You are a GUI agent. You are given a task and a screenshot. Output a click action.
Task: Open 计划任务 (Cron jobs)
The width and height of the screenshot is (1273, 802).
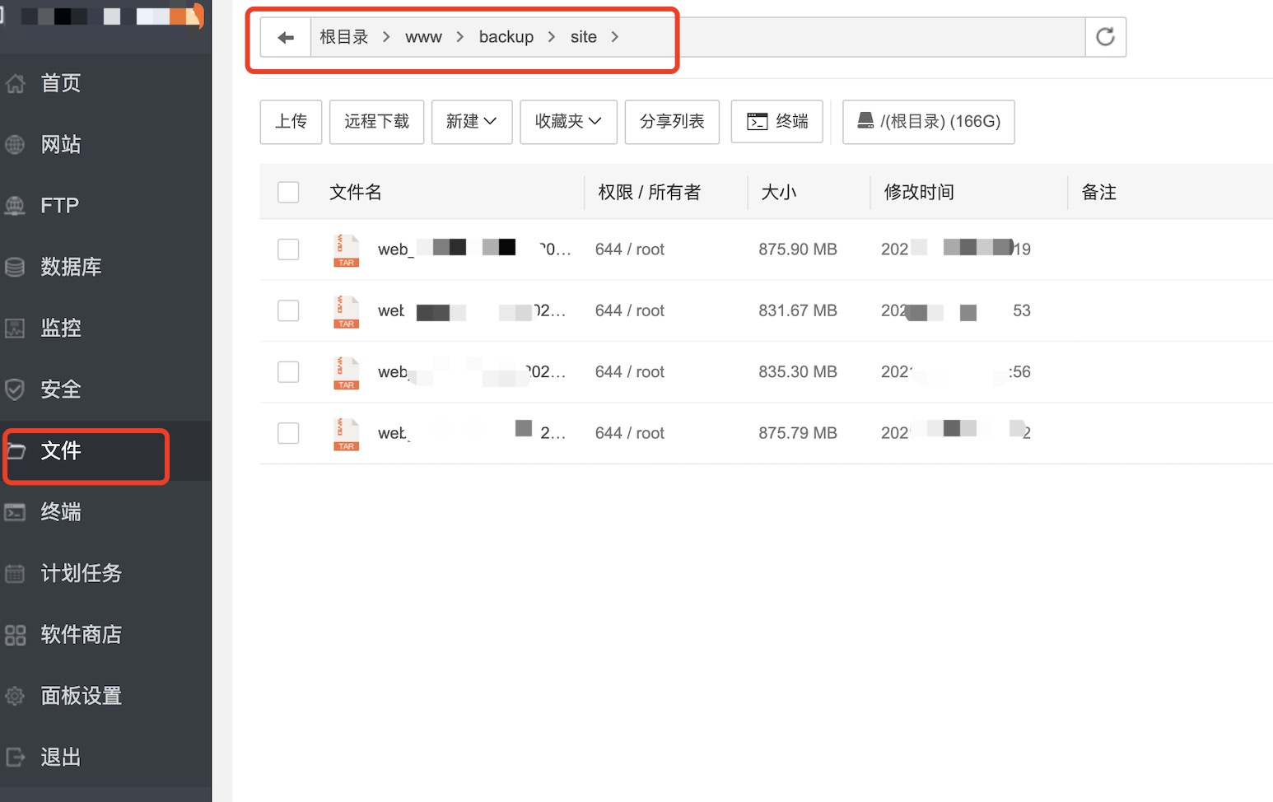82,572
